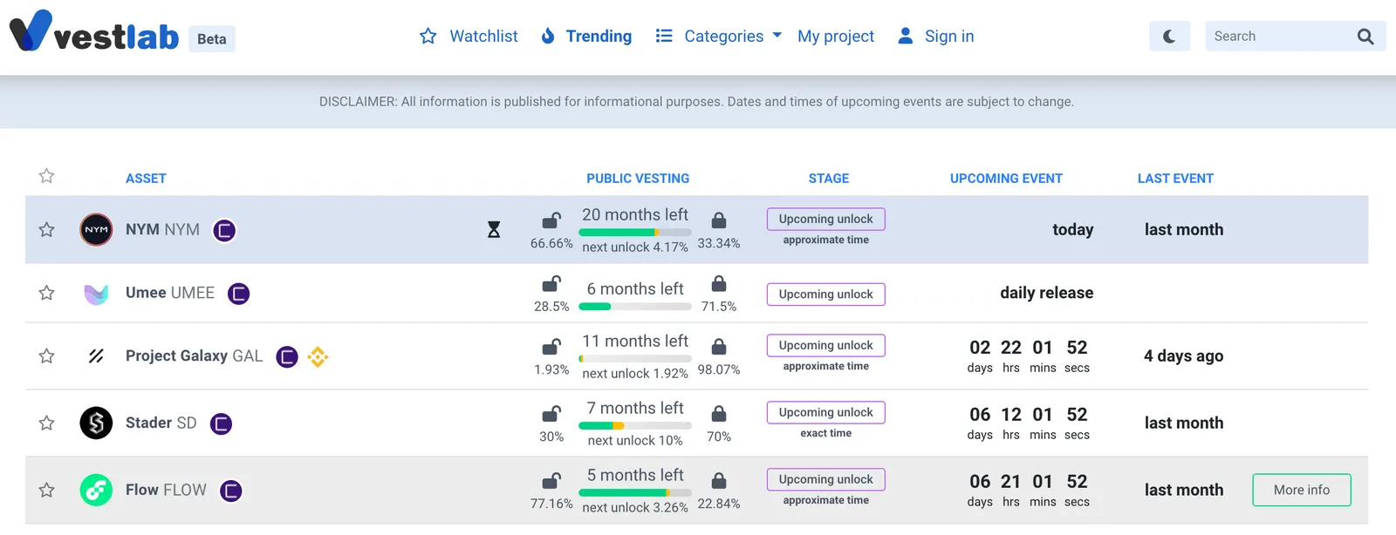Screen dimensions: 1396x535
Task: Toggle dark mode with the moon button
Action: point(1169,37)
